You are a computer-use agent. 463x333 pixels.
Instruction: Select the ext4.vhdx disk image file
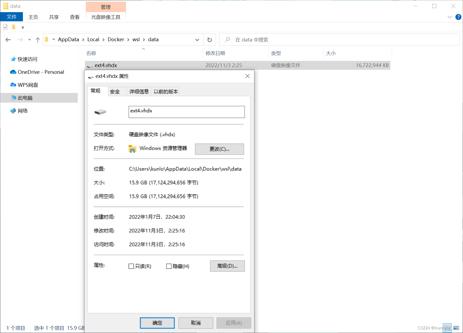pyautogui.click(x=106, y=65)
